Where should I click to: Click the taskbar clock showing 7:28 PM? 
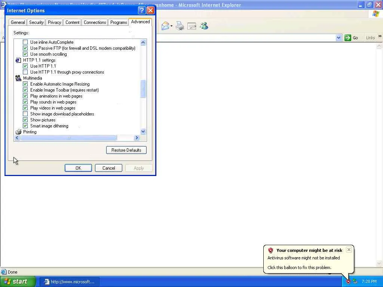[x=369, y=282]
